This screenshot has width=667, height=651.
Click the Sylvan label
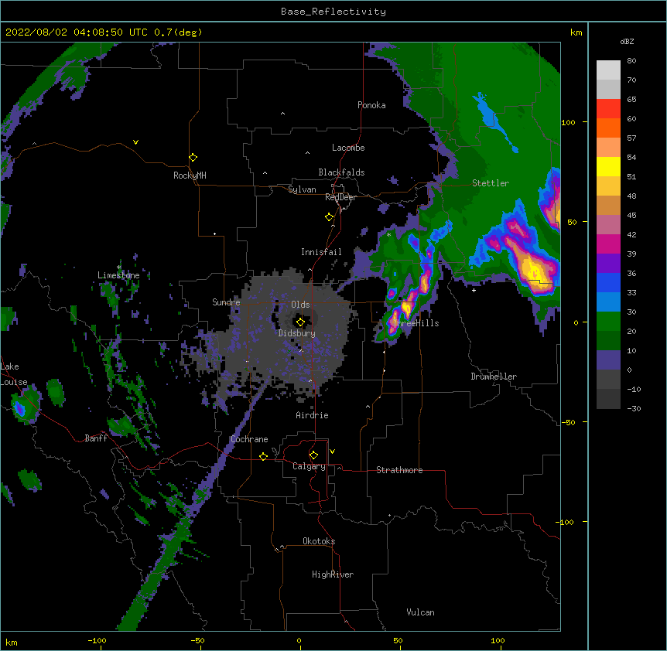pyautogui.click(x=302, y=189)
